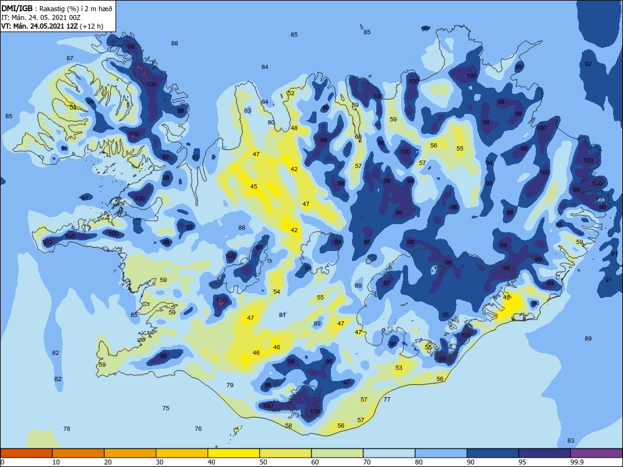Click the legend tick label '30'

(159, 462)
